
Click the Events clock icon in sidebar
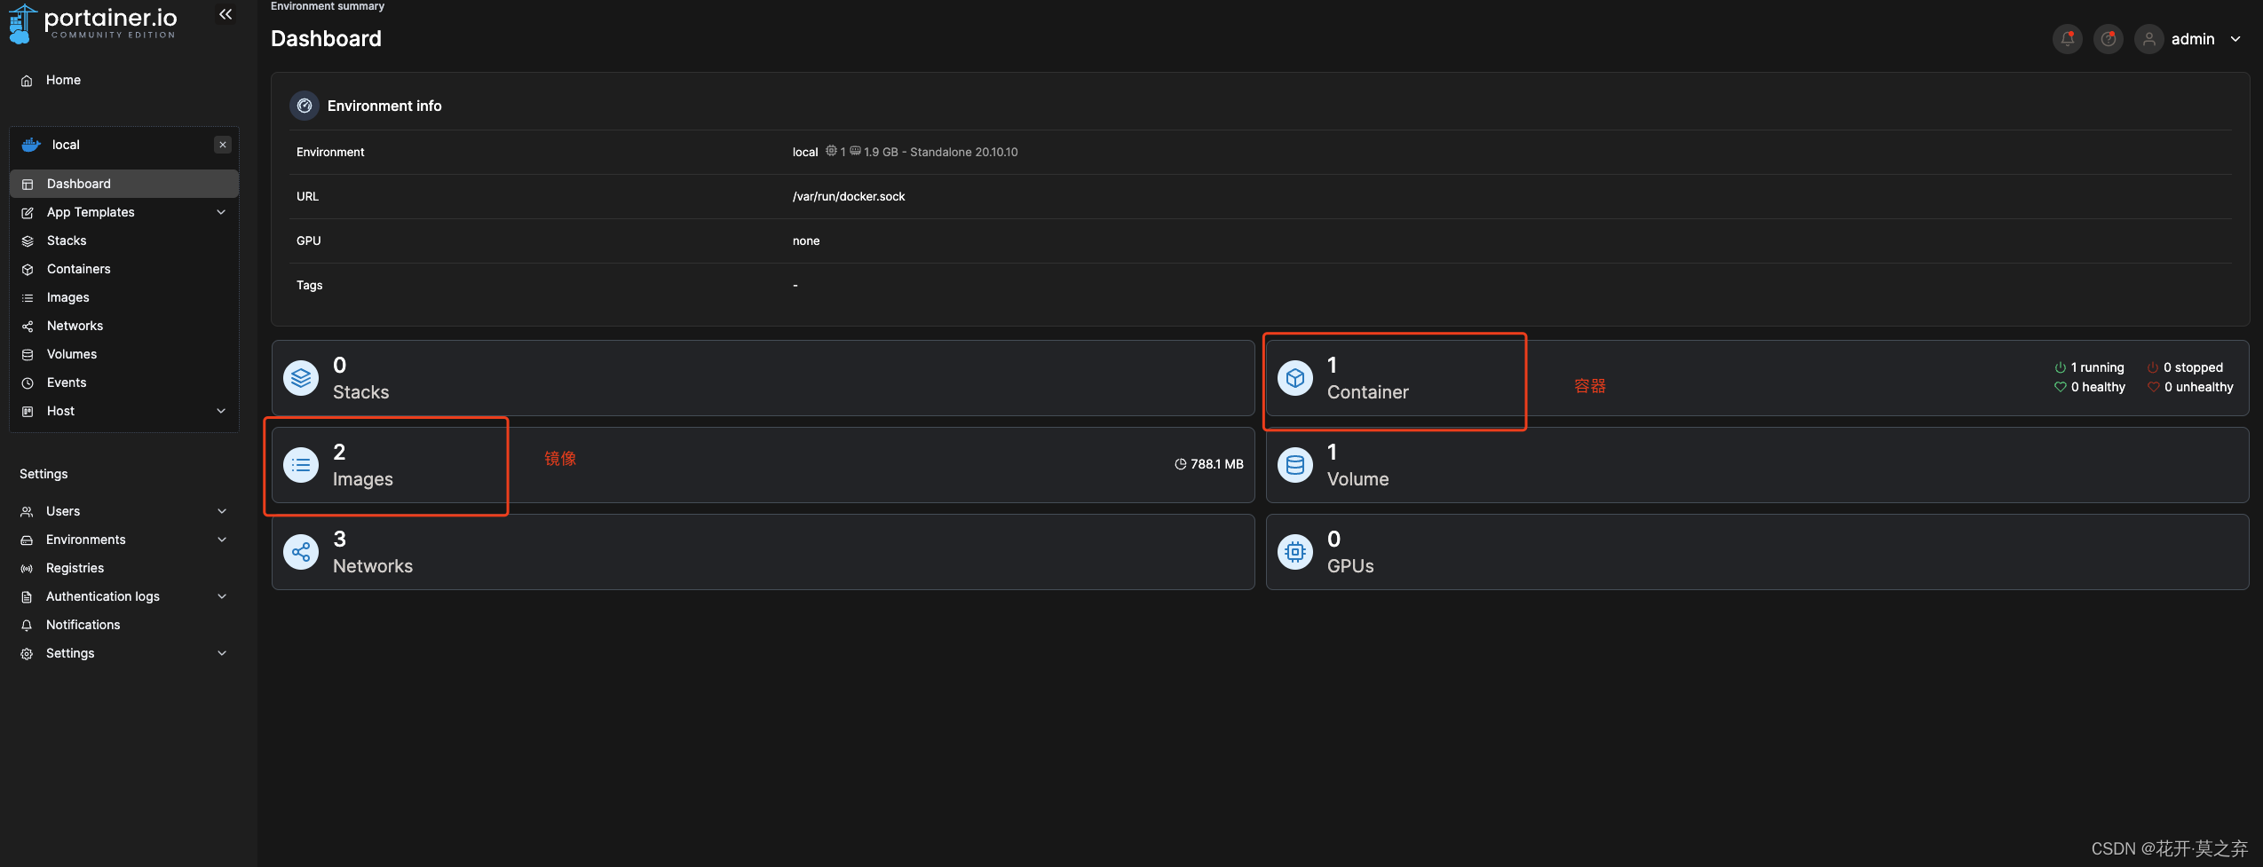(28, 382)
